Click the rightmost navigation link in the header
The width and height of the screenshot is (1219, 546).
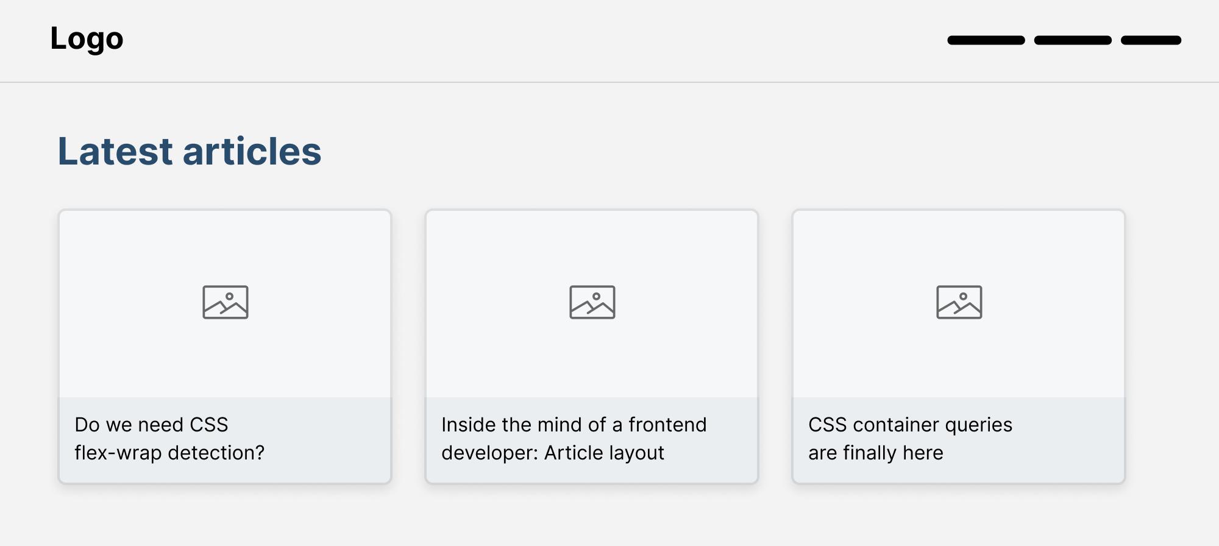1151,40
